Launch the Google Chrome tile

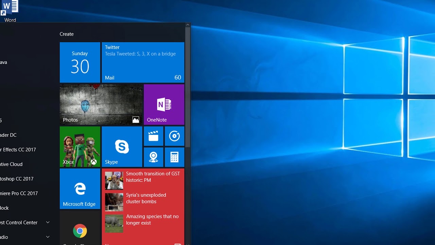click(80, 228)
